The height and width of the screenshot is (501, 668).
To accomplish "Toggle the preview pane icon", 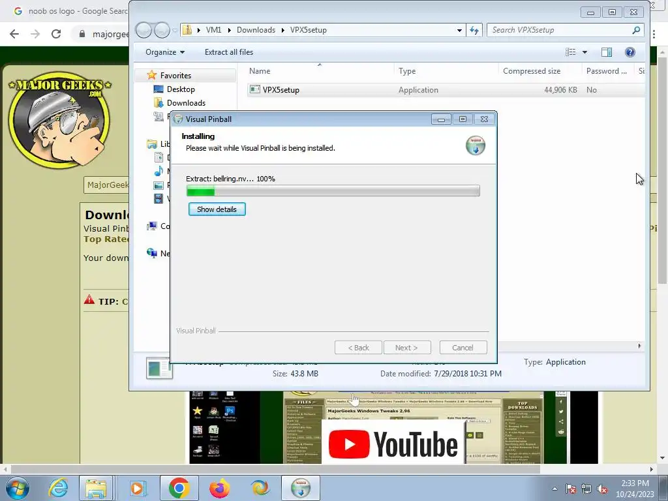I will tap(607, 52).
